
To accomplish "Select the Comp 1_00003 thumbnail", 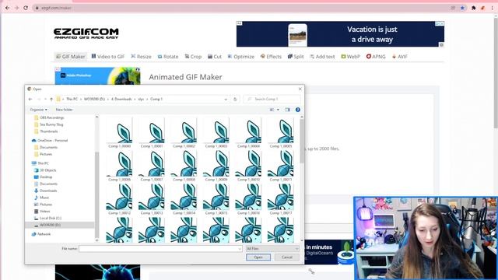I will click(216, 133).
